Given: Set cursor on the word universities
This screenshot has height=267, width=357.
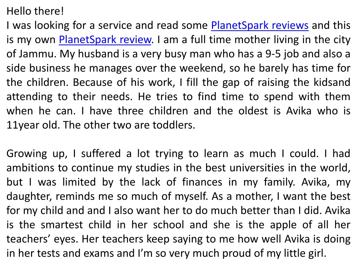Looking at the screenshot, I should (257, 168).
